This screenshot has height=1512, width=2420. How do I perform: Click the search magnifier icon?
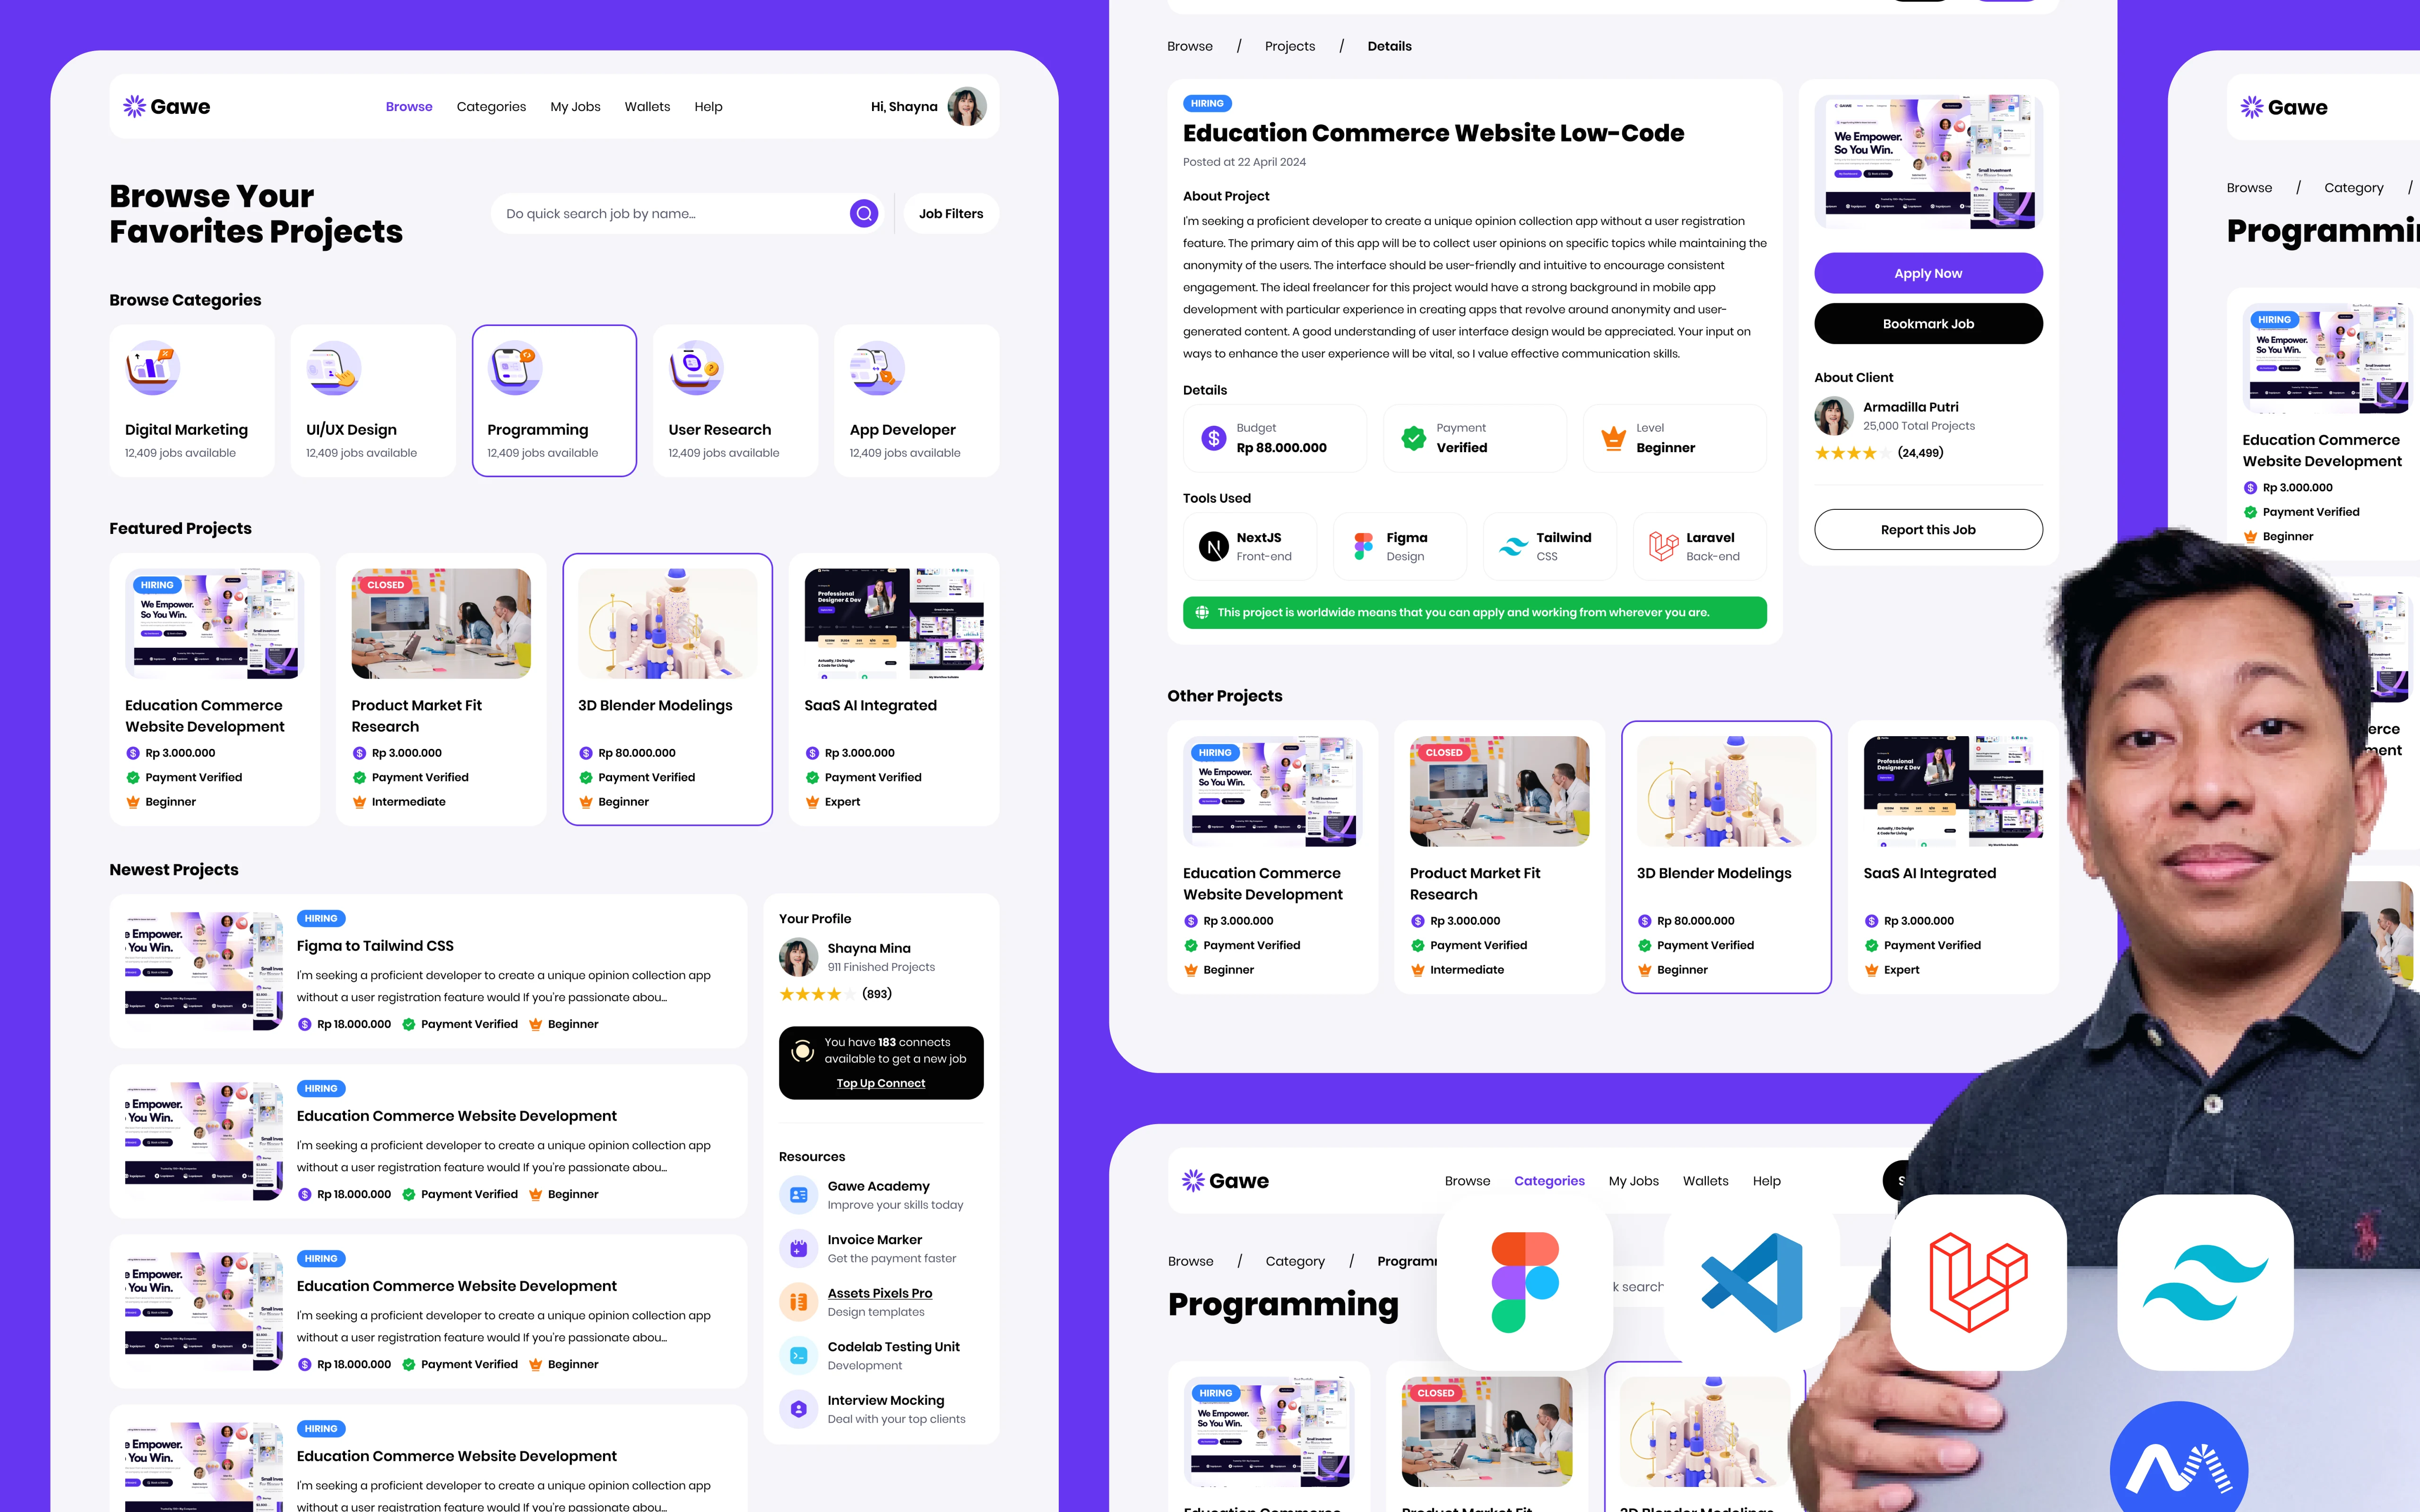[864, 213]
